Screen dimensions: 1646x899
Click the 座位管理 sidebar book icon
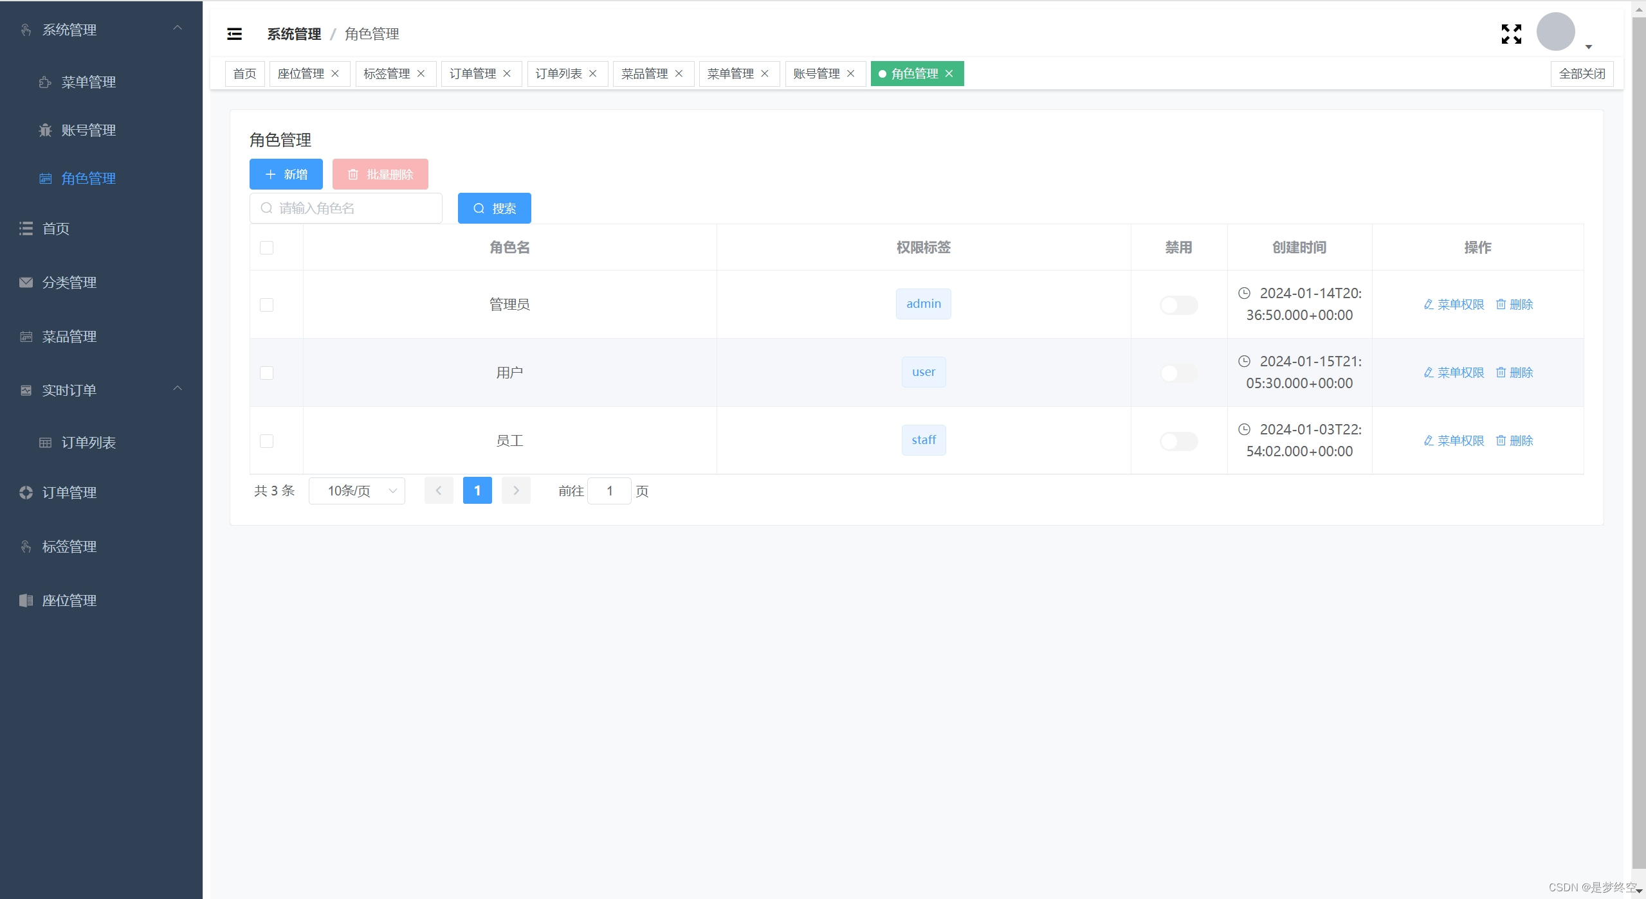point(26,601)
